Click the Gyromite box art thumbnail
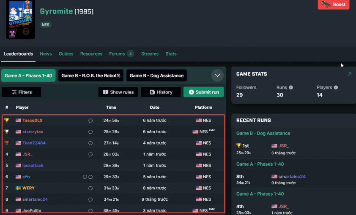The image size is (356, 215). (21, 19)
